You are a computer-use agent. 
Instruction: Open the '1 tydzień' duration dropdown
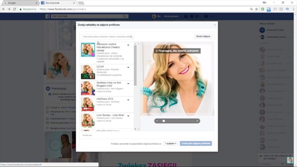[170, 143]
